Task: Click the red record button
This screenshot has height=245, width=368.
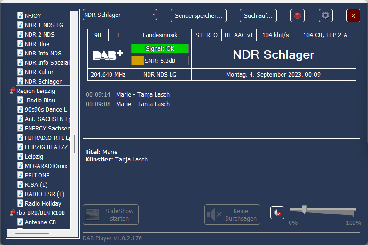Action: point(298,15)
